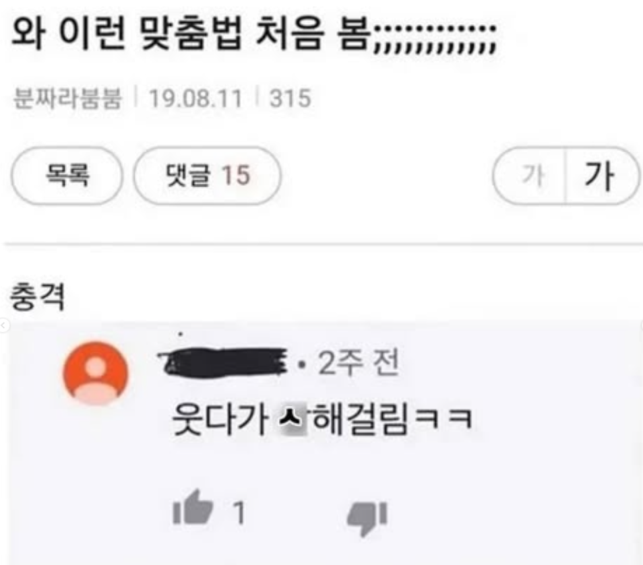
Task: Click the post date 19.08.11
Action: coord(195,98)
